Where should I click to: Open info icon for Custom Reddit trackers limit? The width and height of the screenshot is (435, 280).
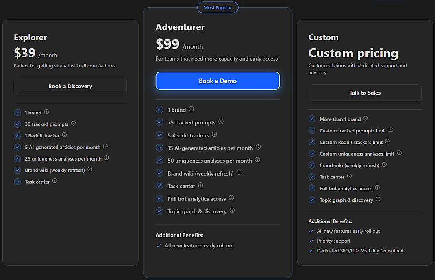point(387,141)
